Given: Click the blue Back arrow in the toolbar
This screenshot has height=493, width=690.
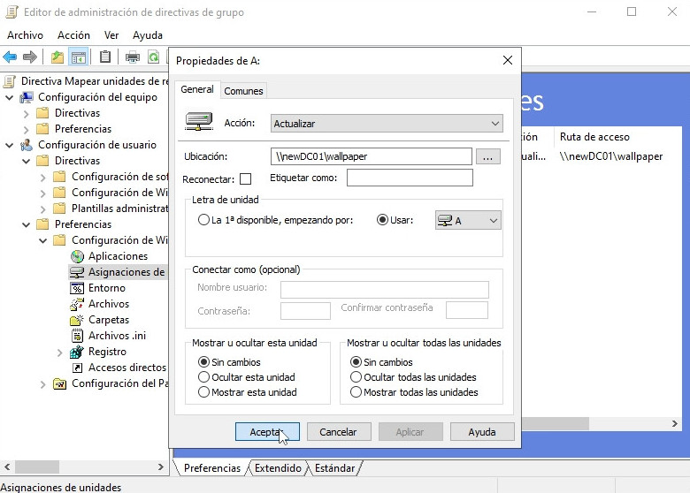Looking at the screenshot, I should pyautogui.click(x=11, y=57).
